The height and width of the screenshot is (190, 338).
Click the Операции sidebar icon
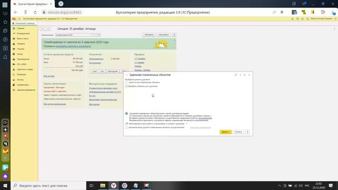(14, 74)
